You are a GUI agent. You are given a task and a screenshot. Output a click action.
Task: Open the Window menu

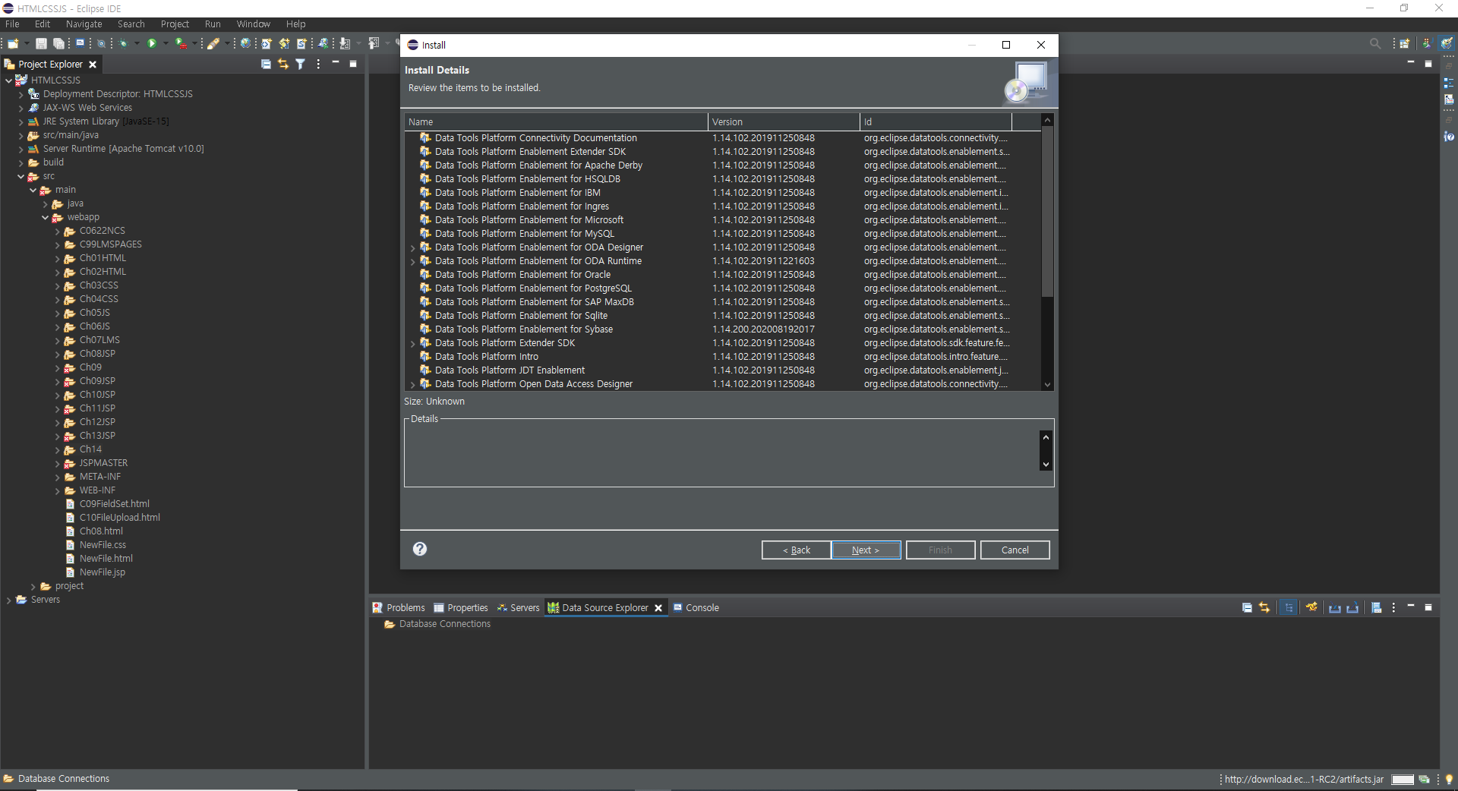tap(253, 24)
